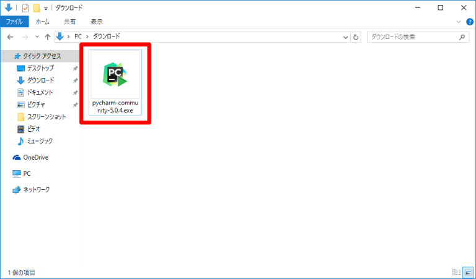Click the New Folder icon in the title bar
The image size is (476, 279).
coord(37,8)
